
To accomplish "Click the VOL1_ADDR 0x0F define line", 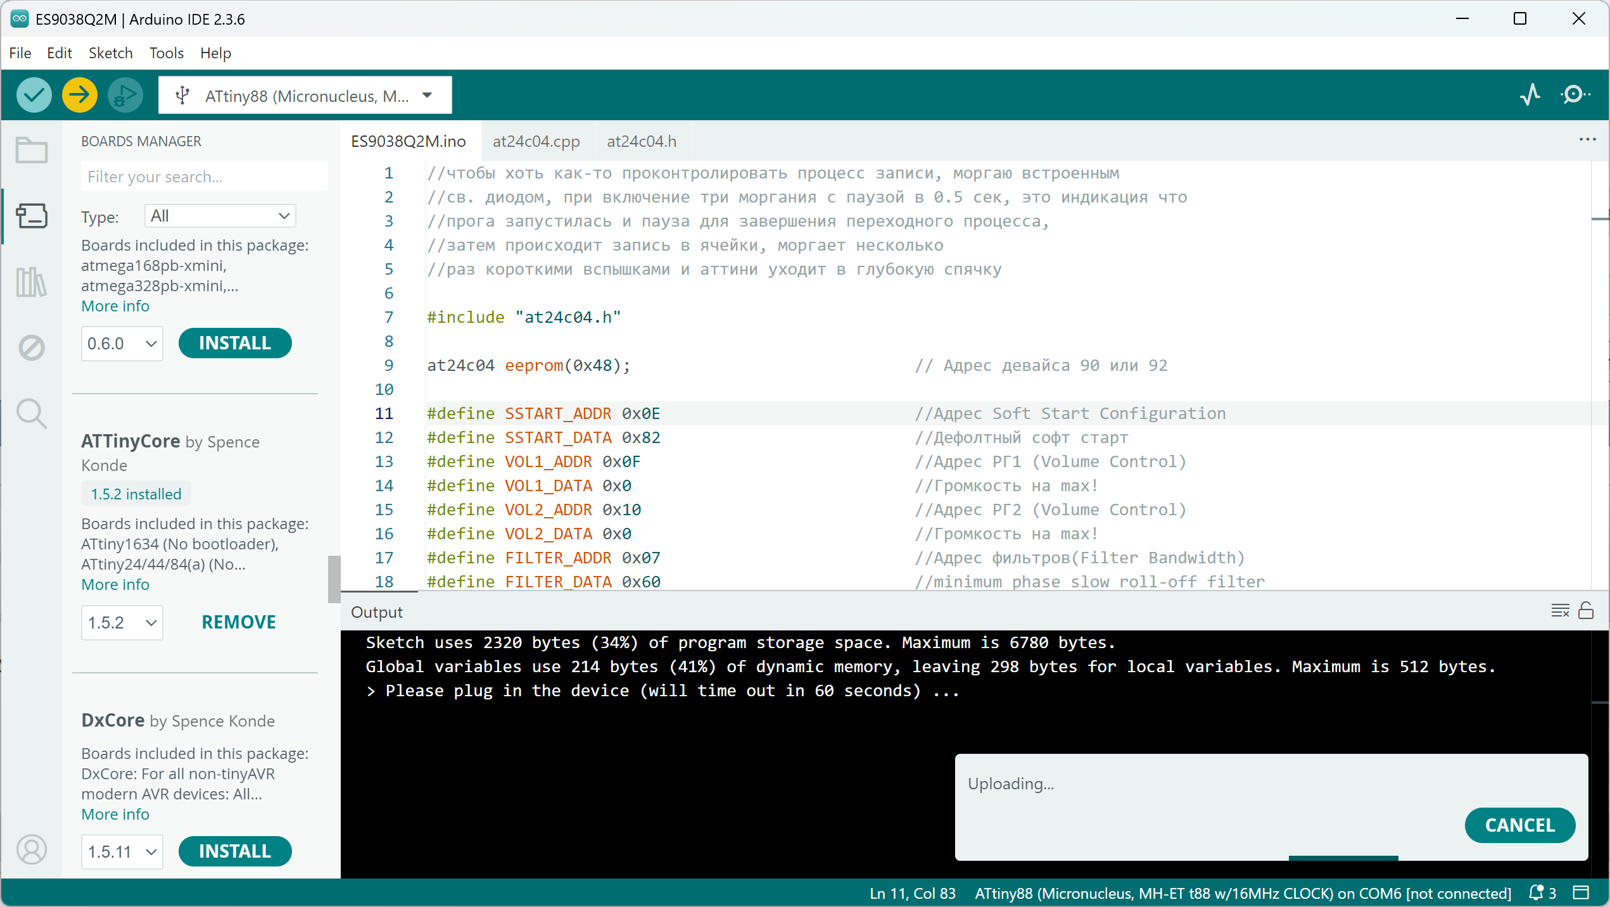I will click(533, 461).
